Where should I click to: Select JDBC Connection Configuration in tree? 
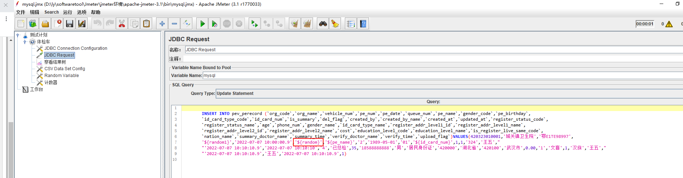[76, 48]
